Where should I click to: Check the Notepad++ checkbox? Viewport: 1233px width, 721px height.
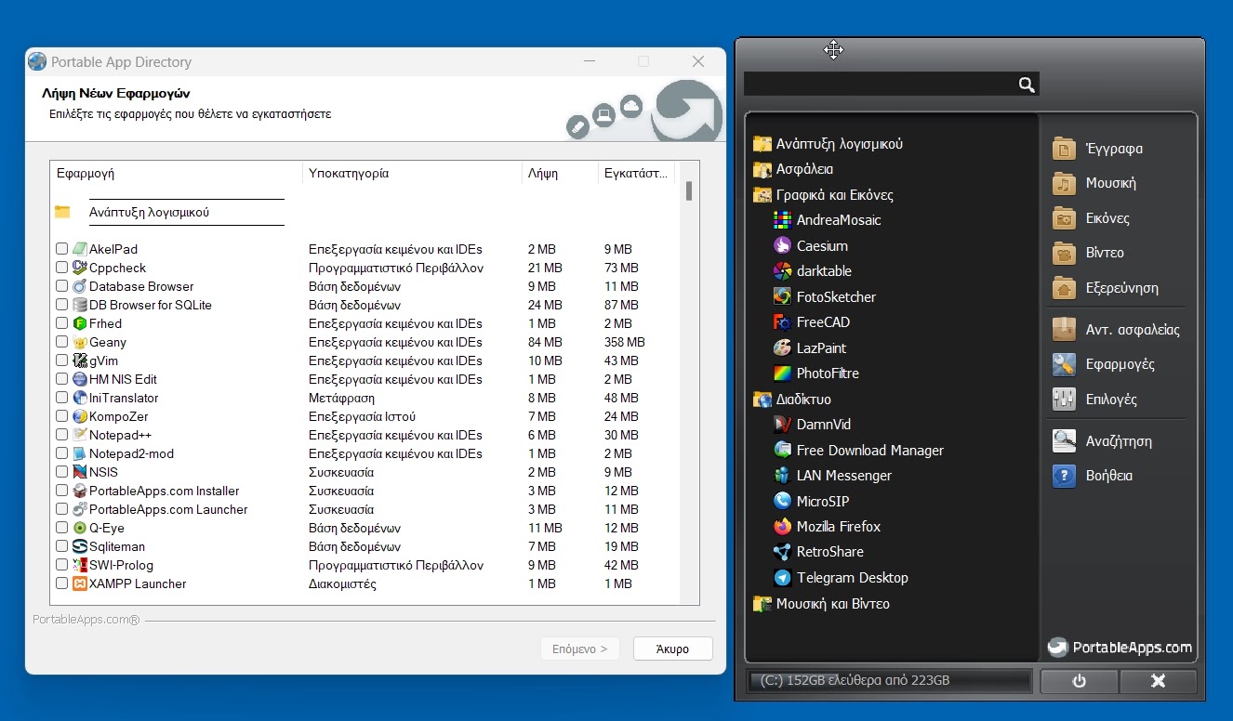61,435
